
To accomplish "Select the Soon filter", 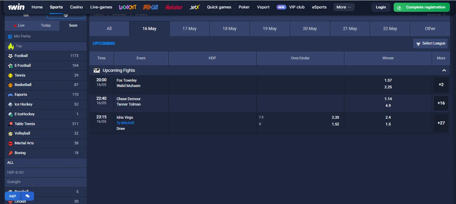I will pos(73,26).
